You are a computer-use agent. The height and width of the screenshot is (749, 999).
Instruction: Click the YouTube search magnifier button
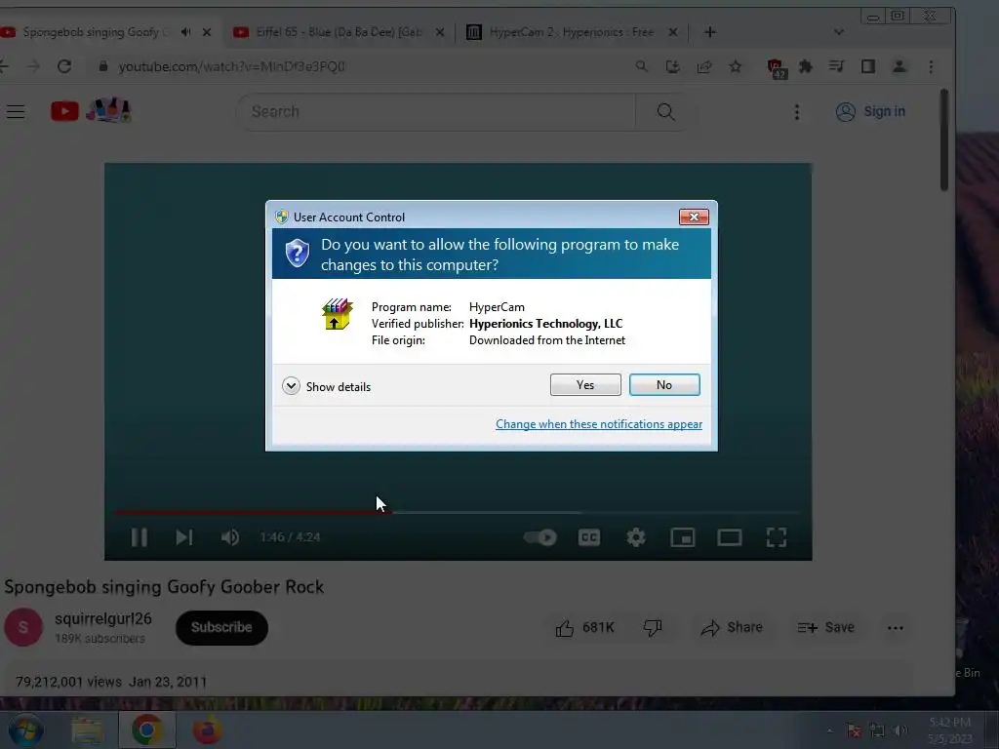point(665,112)
